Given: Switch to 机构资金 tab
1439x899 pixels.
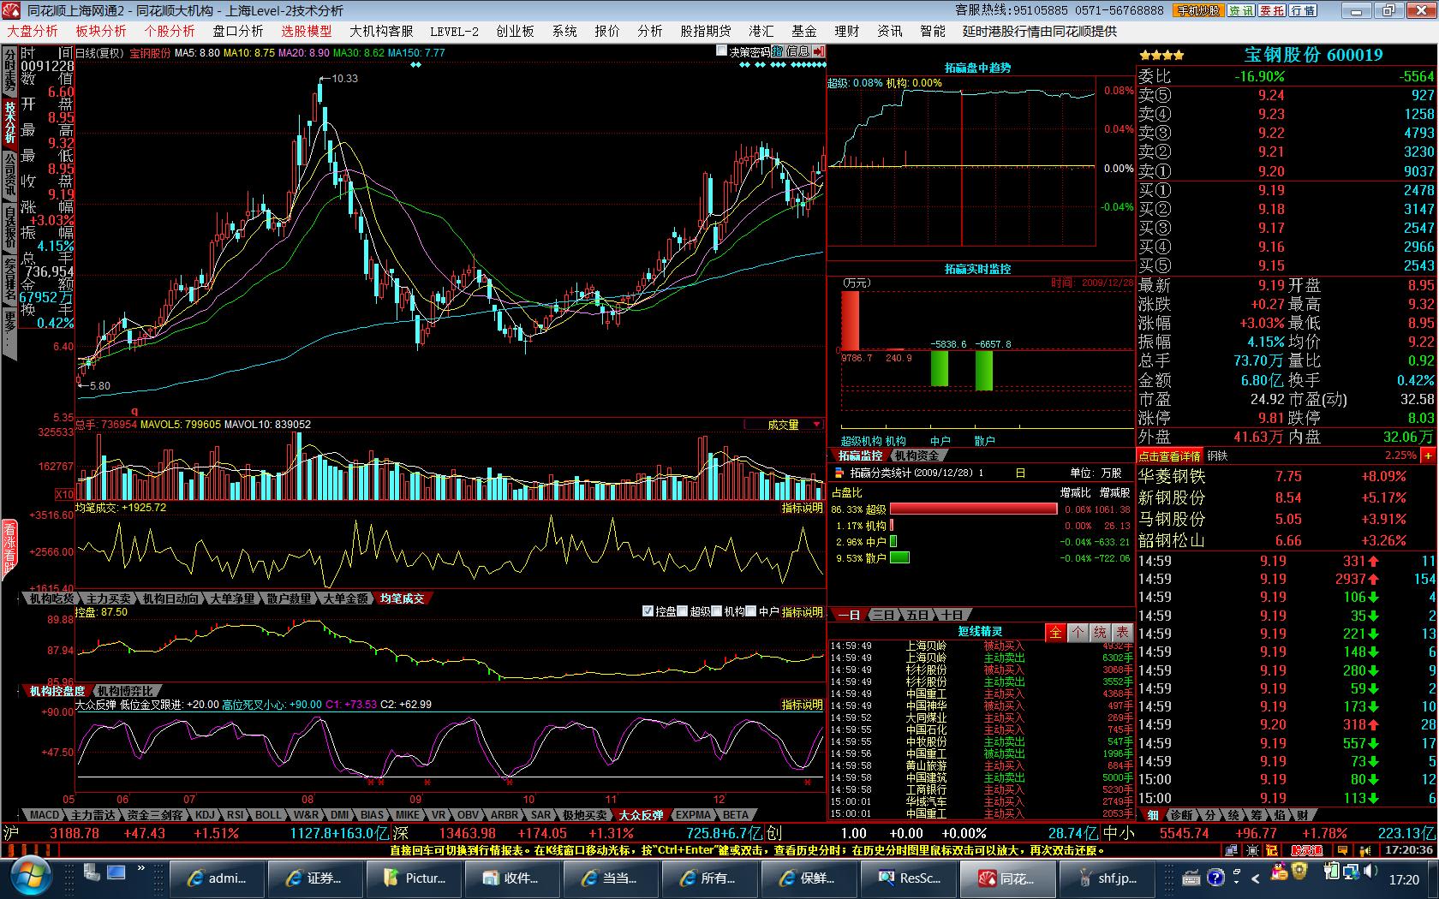Looking at the screenshot, I should pyautogui.click(x=917, y=455).
